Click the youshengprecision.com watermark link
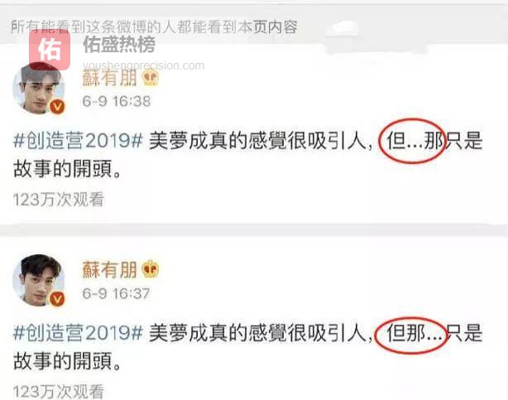This screenshot has height=400, width=508. coord(143,65)
